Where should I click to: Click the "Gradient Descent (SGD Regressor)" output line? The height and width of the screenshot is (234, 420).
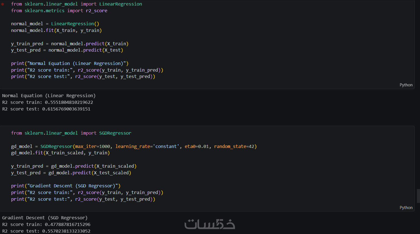click(45, 218)
